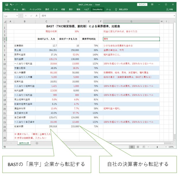This screenshot has width=180, height=177.
Task: Switch to Page Layout view icon
Action: coord(138,147)
